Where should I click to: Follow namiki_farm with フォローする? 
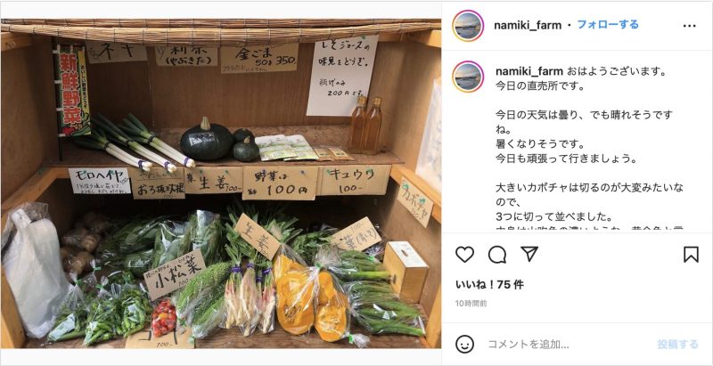pos(608,25)
